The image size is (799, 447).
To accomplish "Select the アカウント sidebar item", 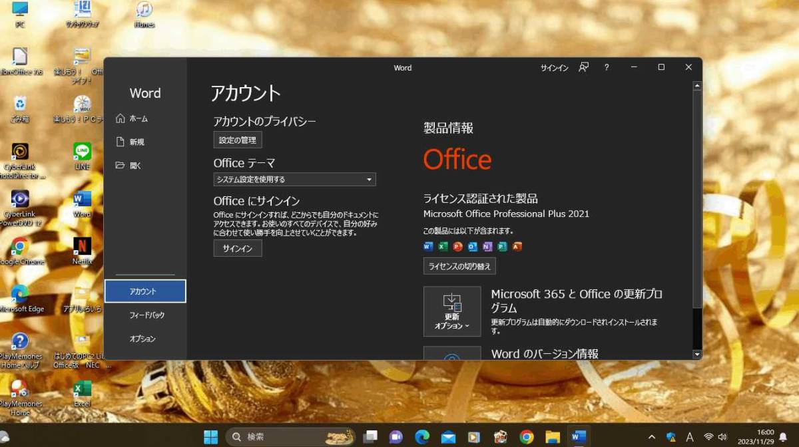I will [145, 291].
